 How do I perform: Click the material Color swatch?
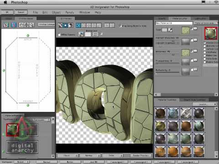[164, 30]
